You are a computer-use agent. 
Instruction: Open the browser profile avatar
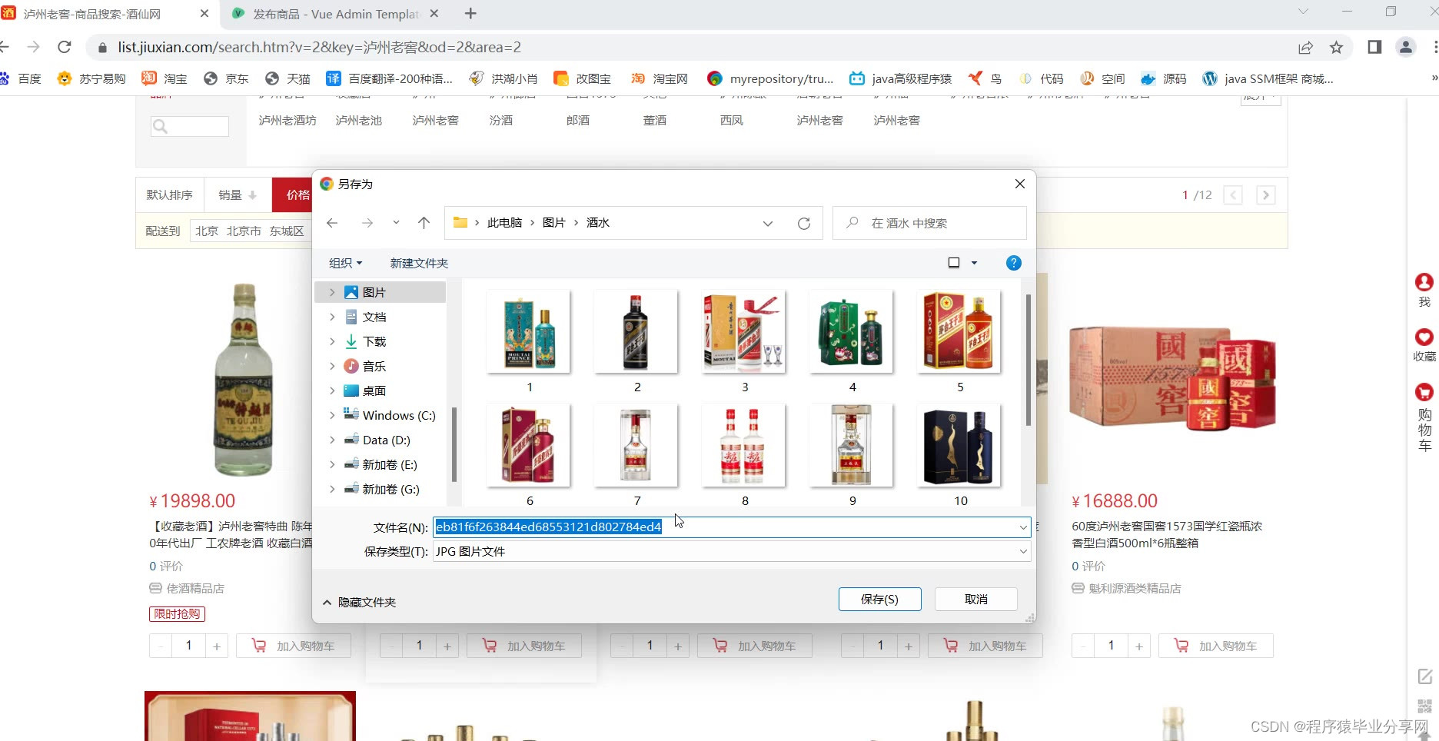[1406, 47]
